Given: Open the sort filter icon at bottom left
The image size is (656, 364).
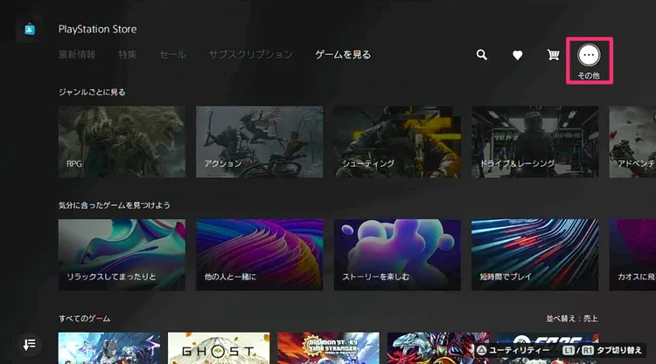Looking at the screenshot, I should coord(29,344).
